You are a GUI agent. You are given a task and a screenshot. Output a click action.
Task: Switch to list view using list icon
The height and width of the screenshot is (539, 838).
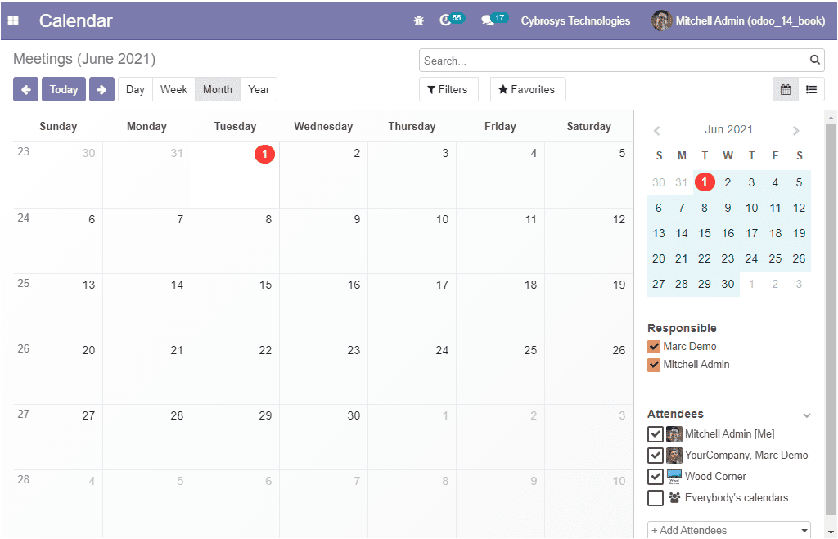[811, 88]
